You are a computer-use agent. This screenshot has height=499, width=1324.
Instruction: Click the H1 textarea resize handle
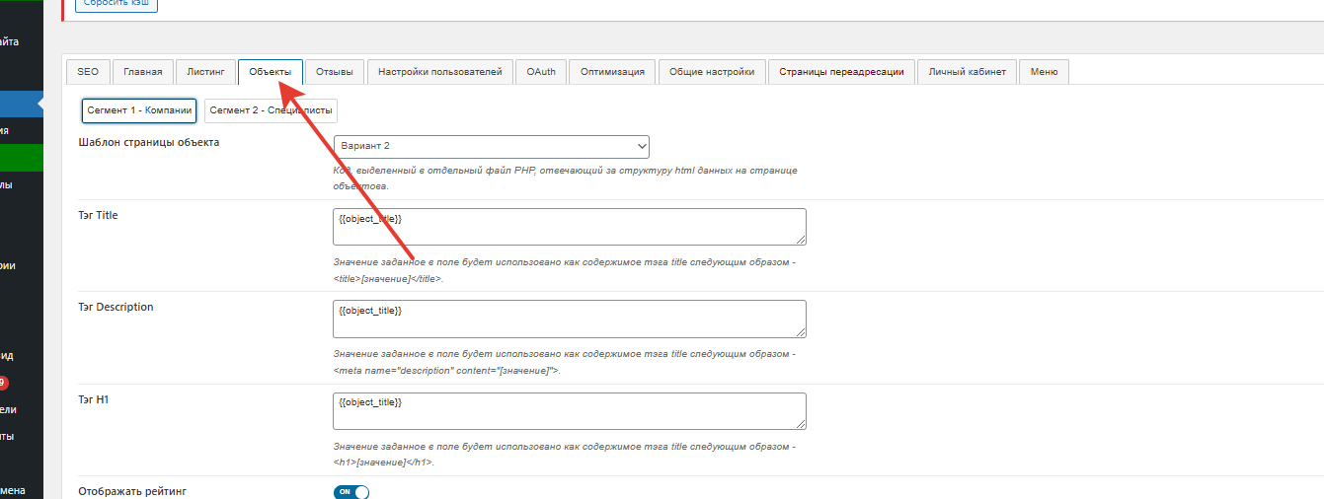tap(801, 424)
